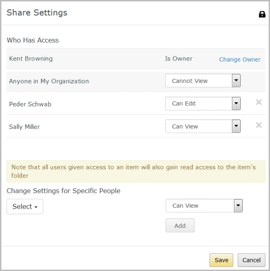Screen dimensions: 270x271
Task: Open Sally Miller's Can View dropdown
Action: [203, 126]
